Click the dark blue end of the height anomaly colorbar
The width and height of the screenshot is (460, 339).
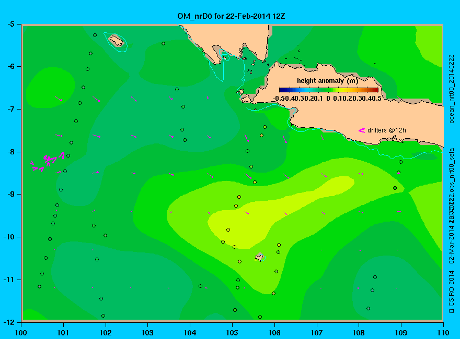click(x=282, y=90)
